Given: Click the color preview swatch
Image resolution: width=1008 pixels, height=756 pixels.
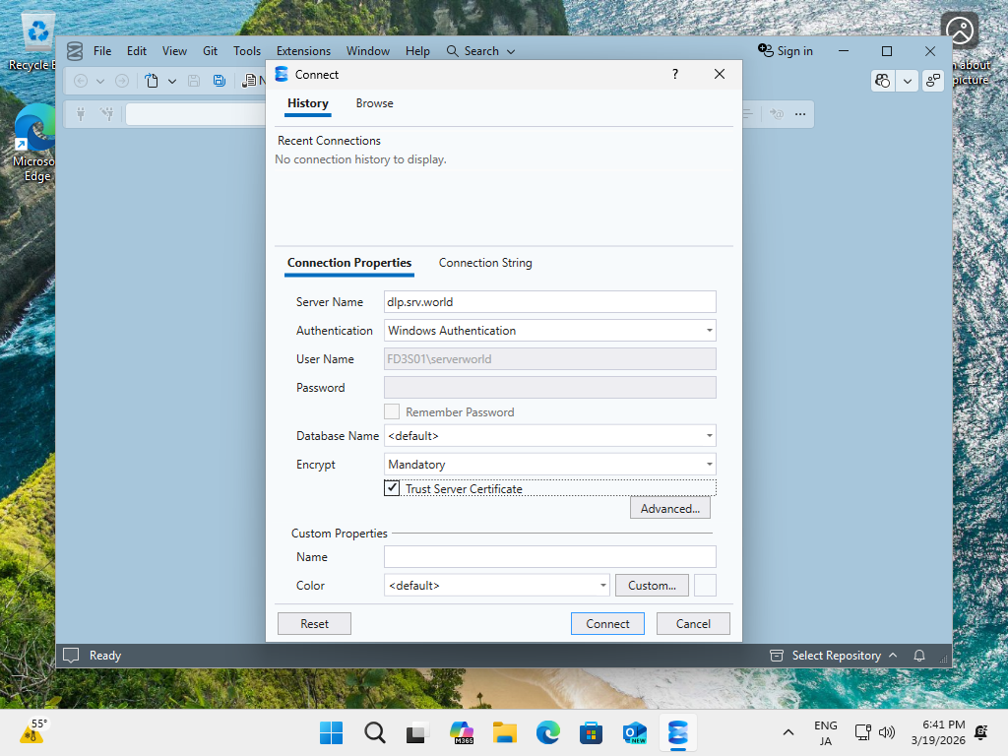Looking at the screenshot, I should pos(705,586).
